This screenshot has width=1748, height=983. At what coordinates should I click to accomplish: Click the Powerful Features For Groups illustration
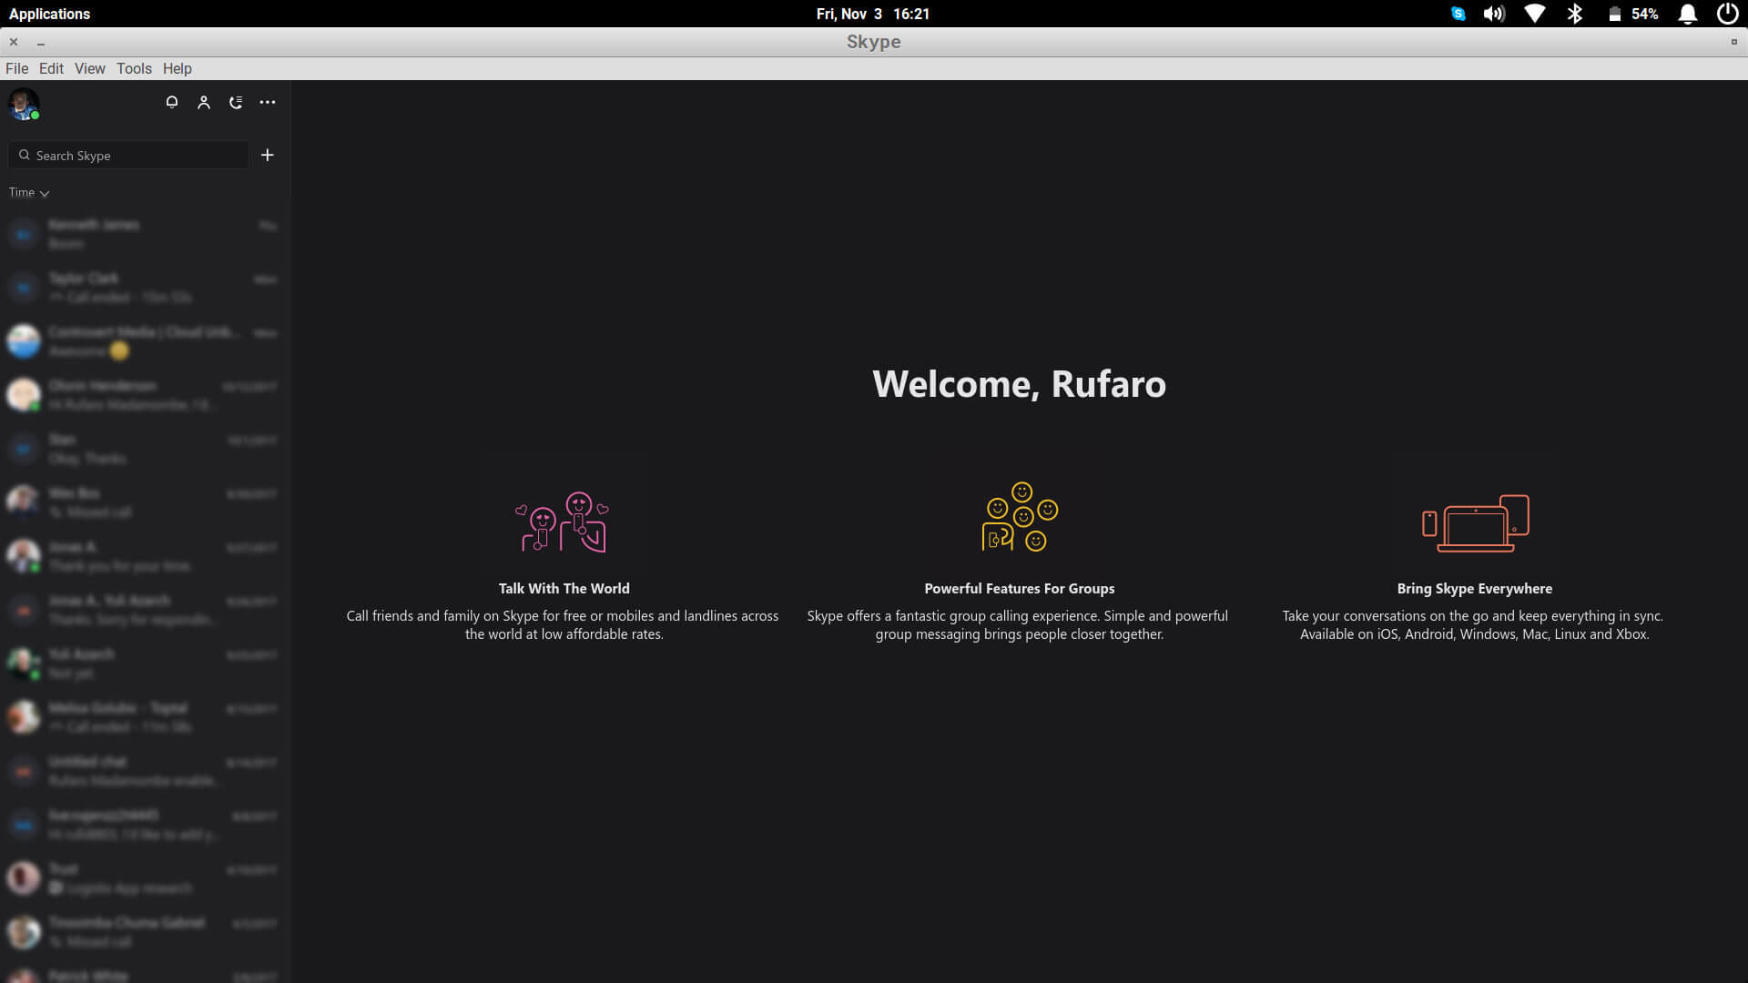(1020, 517)
